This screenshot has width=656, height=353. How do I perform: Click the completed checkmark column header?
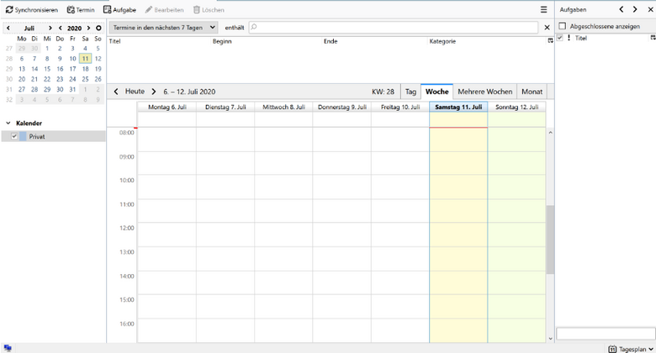[x=560, y=38]
